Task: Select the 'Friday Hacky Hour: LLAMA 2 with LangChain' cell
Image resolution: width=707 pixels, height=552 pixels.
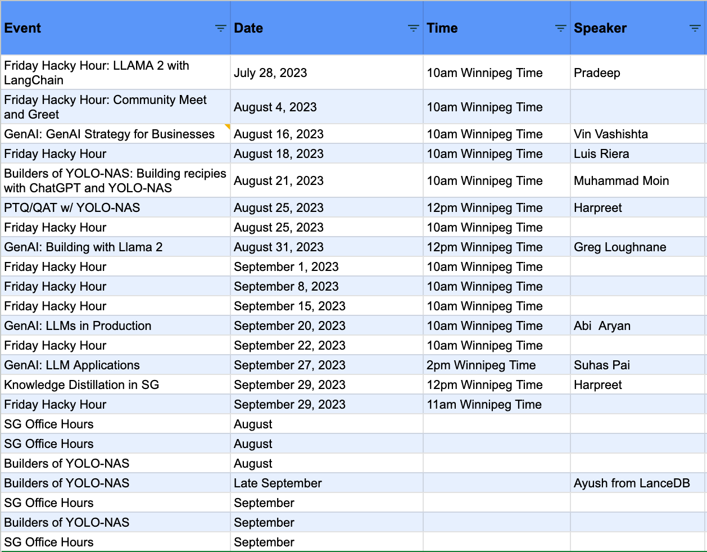Action: [x=116, y=73]
